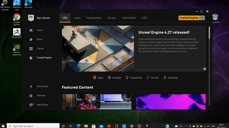Click the blue question mark taskbar icon
This screenshot has width=229, height=128.
click(167, 126)
